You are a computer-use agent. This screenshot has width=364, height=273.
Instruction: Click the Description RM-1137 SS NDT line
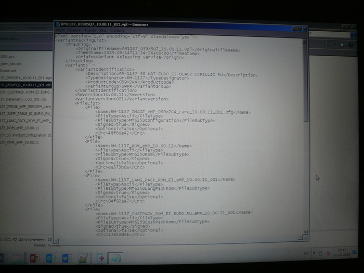click(172, 74)
